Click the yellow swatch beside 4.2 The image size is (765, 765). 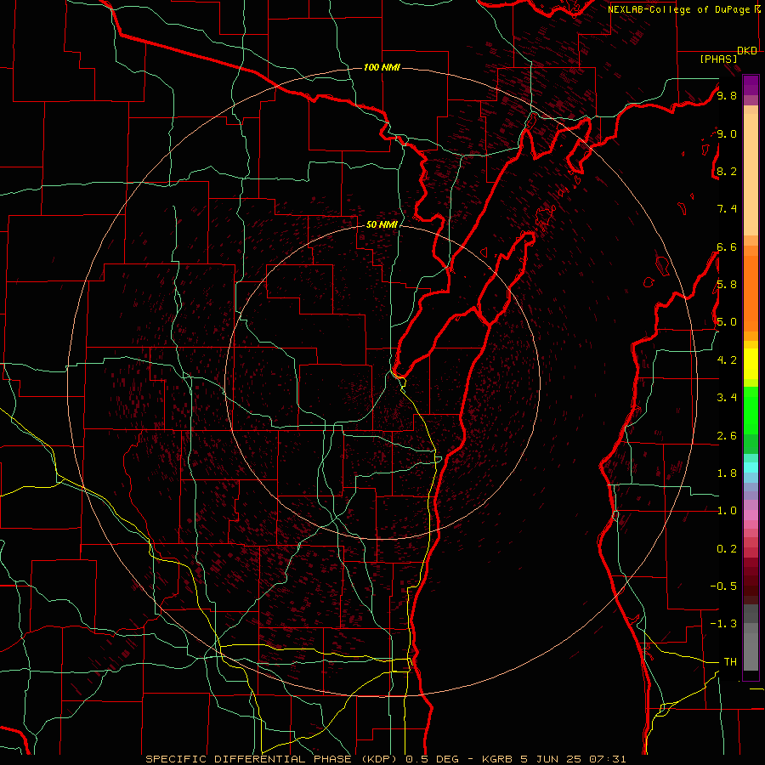coord(751,364)
